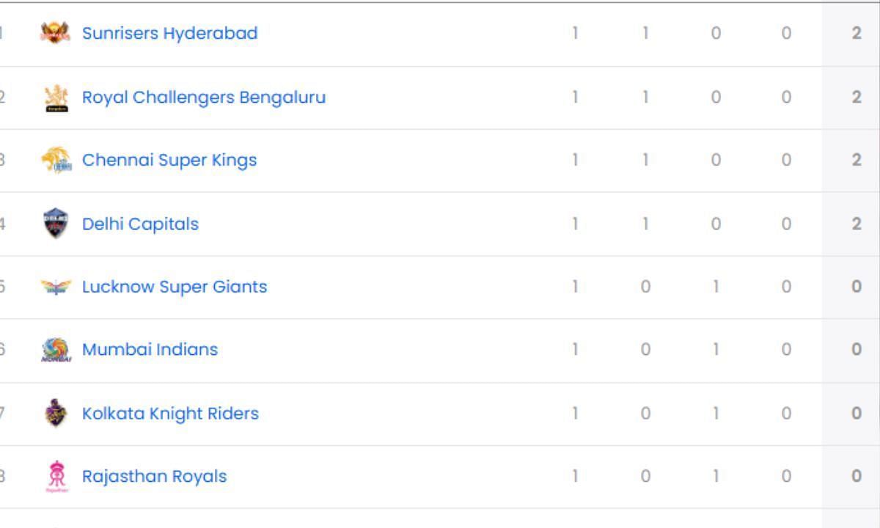Open Lucknow Super Giants team link
880x528 pixels.
pos(175,287)
